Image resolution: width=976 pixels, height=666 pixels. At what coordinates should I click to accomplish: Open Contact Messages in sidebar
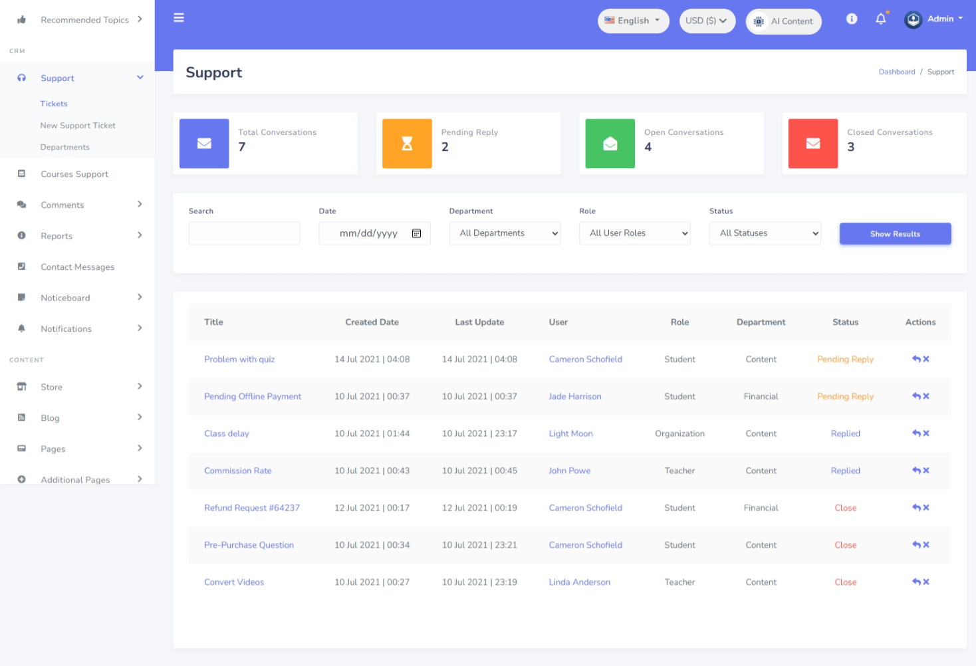(78, 267)
